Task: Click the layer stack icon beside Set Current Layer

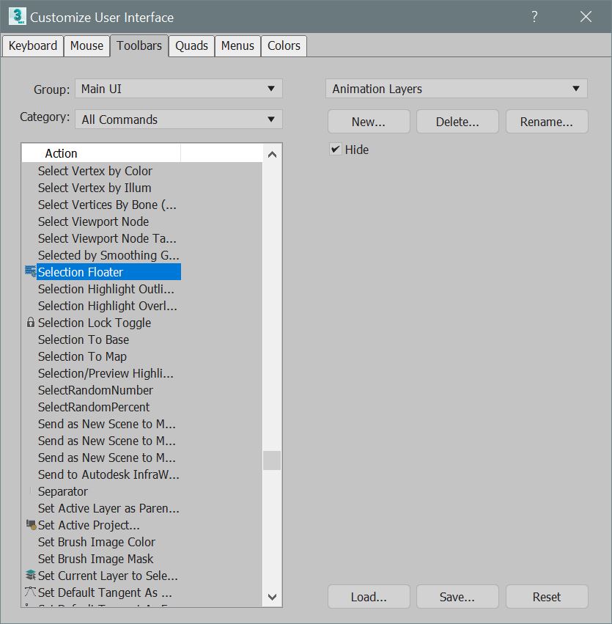Action: click(30, 576)
